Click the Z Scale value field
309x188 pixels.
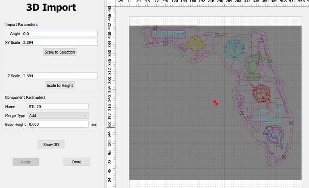tap(60, 75)
